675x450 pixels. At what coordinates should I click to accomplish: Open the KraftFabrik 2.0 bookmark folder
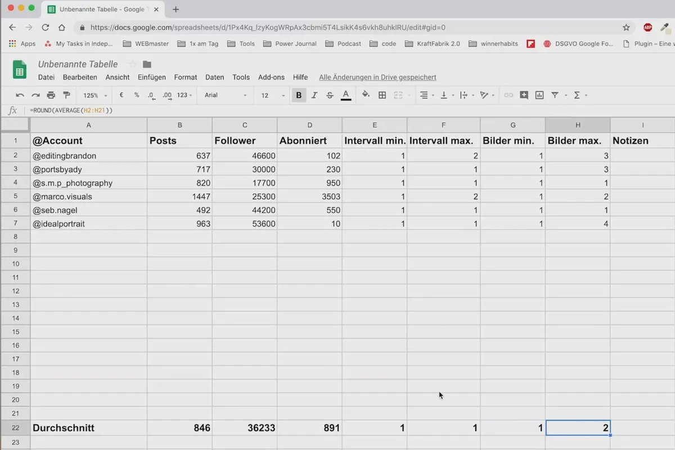point(431,43)
